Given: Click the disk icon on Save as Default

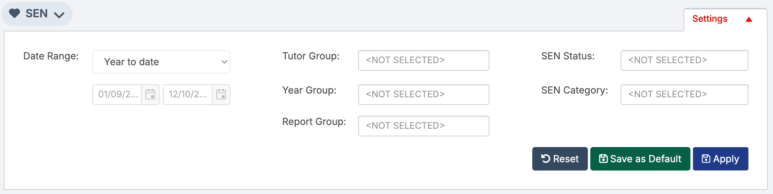Looking at the screenshot, I should 603,158.
